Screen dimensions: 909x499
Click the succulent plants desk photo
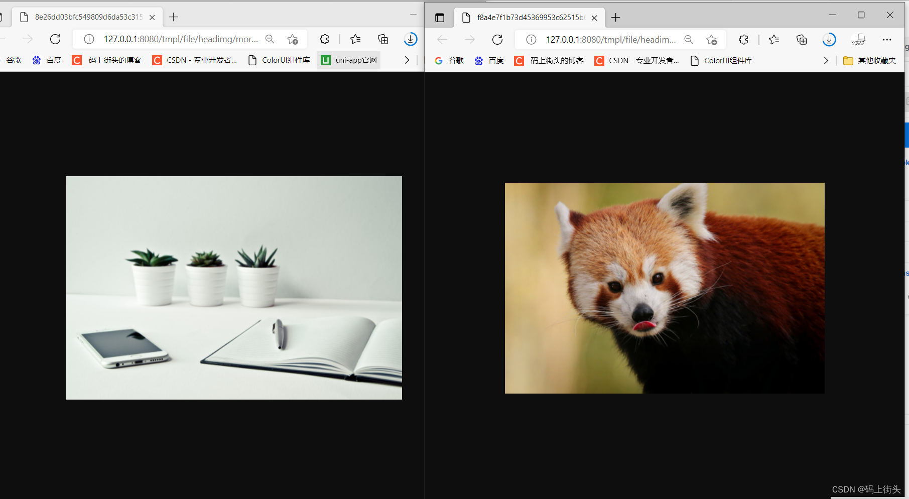(234, 288)
